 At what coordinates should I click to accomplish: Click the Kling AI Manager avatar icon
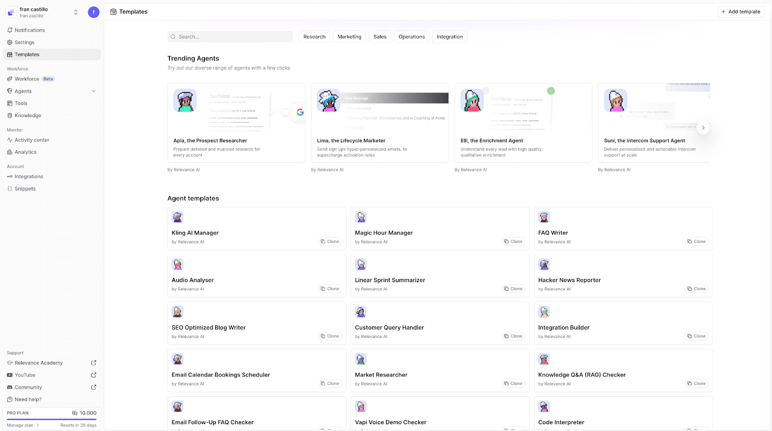178,217
